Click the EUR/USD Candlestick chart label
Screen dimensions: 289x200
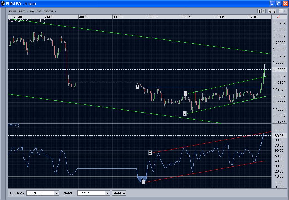click(x=27, y=21)
